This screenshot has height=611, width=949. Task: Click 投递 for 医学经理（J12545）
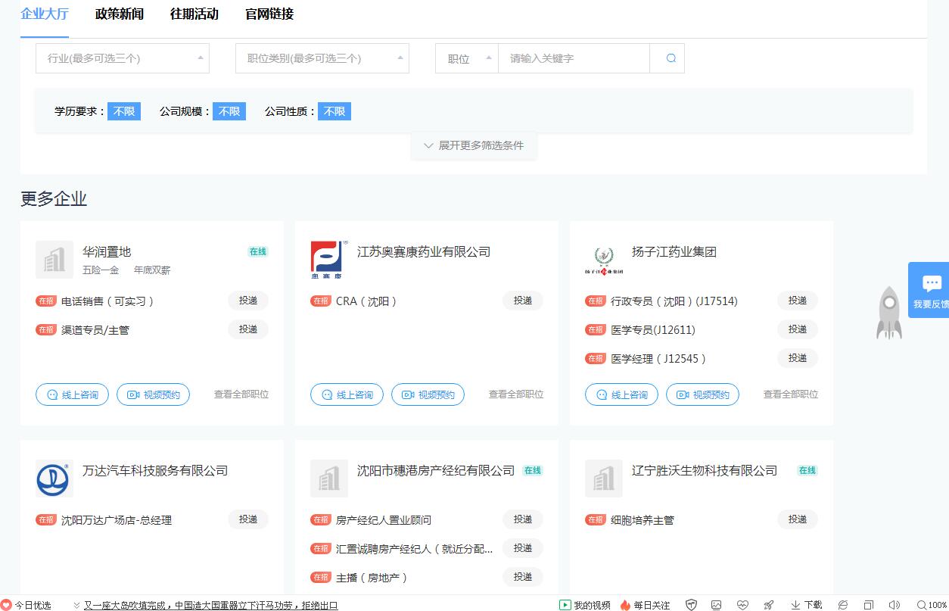click(798, 358)
